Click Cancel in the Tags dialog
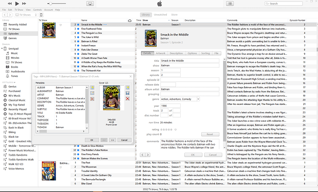 pyautogui.click(x=124, y=140)
